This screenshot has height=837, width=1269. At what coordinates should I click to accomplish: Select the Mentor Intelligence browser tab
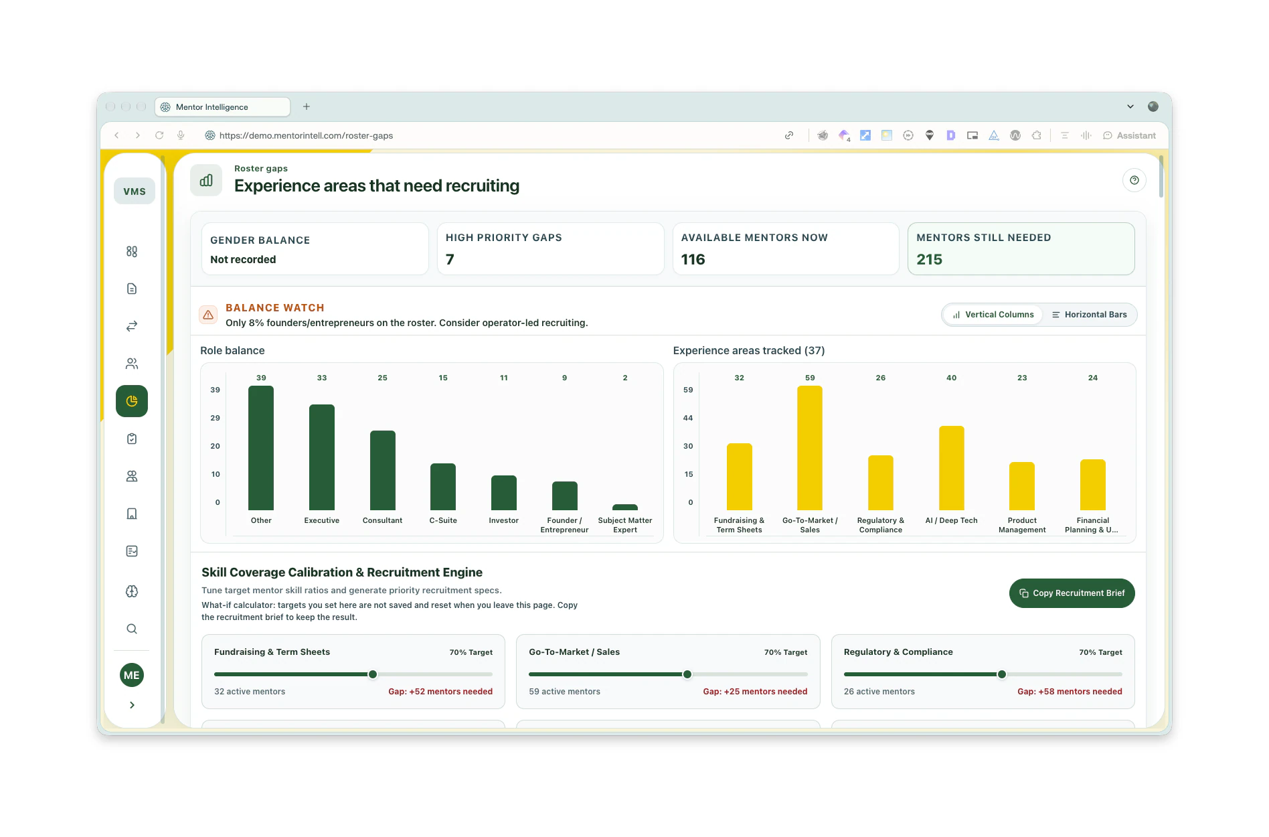[223, 107]
